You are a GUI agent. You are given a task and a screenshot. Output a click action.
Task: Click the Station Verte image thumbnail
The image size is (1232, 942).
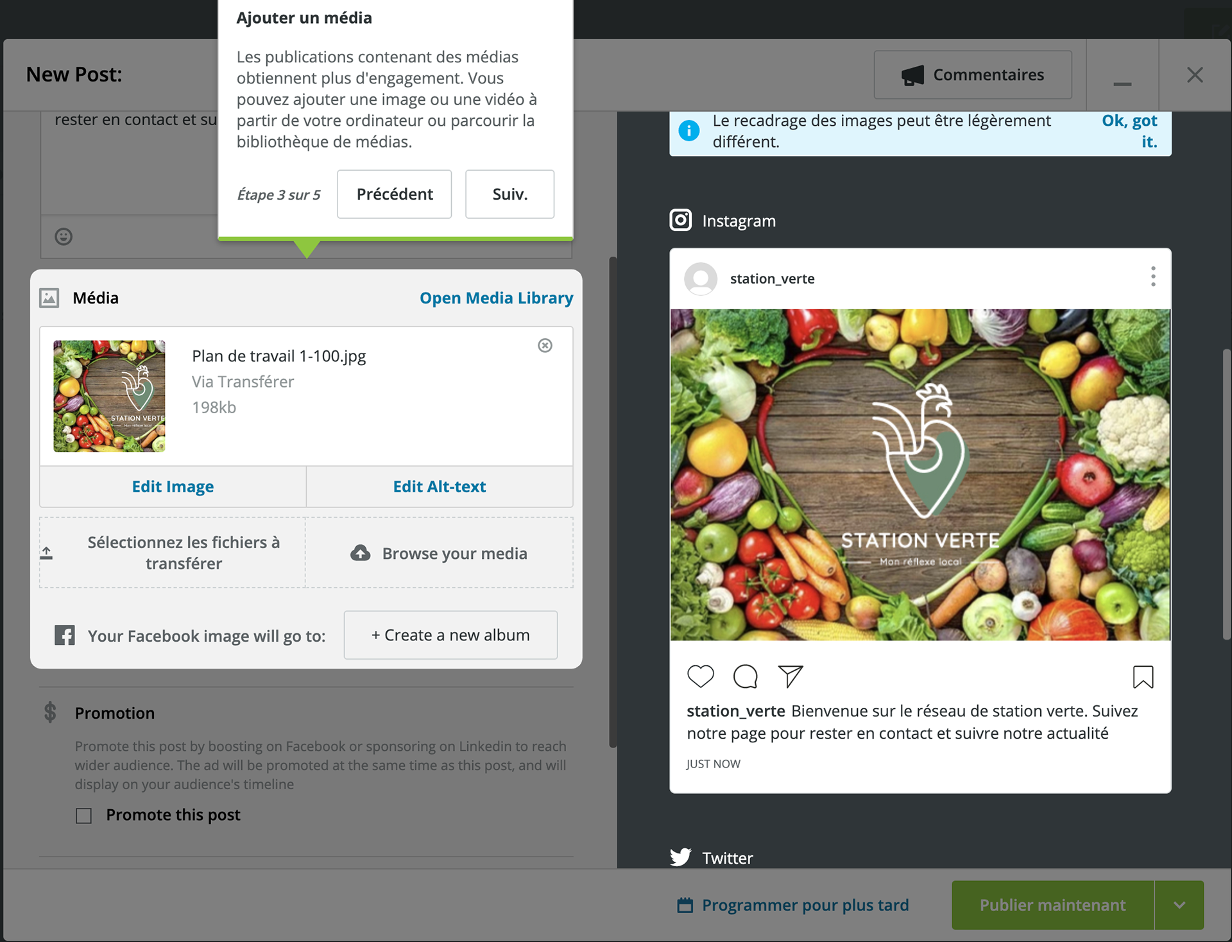pos(109,396)
